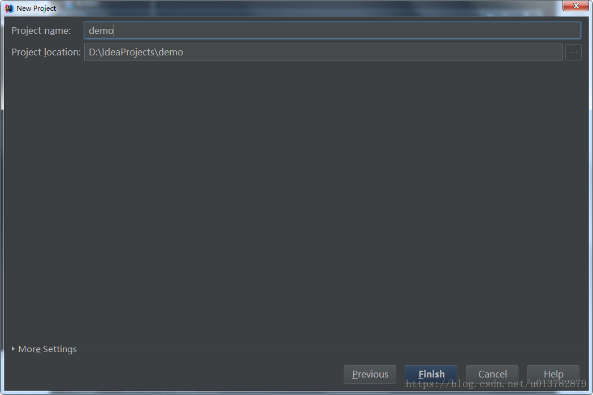Click Finish to create the project

coord(431,374)
